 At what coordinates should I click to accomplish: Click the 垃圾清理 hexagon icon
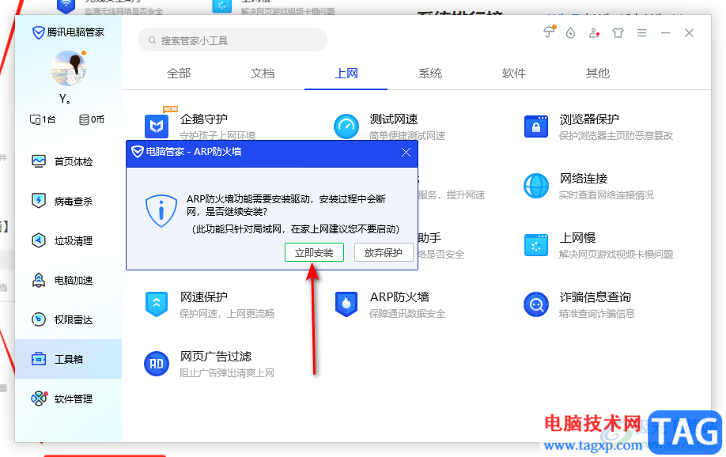coord(39,240)
